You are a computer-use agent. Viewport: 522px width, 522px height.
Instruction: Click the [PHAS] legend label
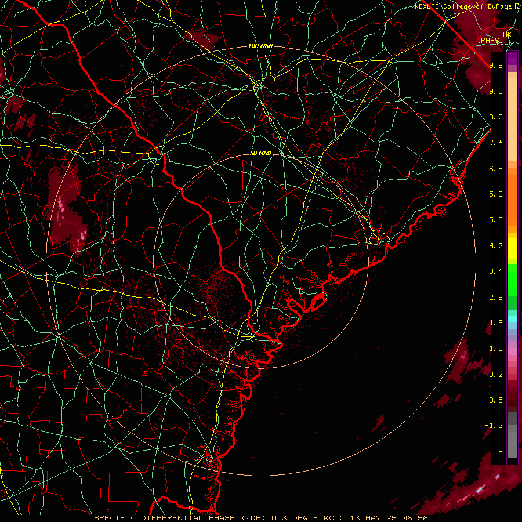point(490,40)
